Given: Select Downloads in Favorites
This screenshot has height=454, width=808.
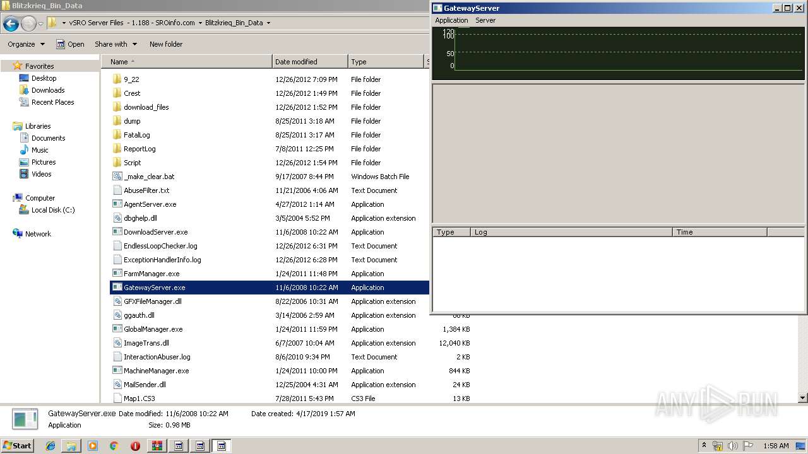Looking at the screenshot, I should [x=48, y=90].
